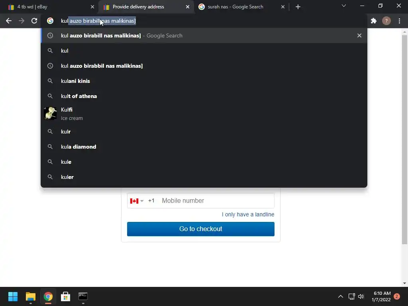
Task: Click the page vertical scrollbar thumb
Action: click(x=404, y=139)
